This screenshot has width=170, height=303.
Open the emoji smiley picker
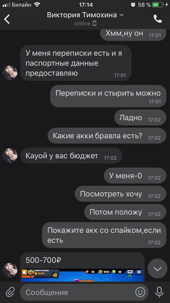140,292
